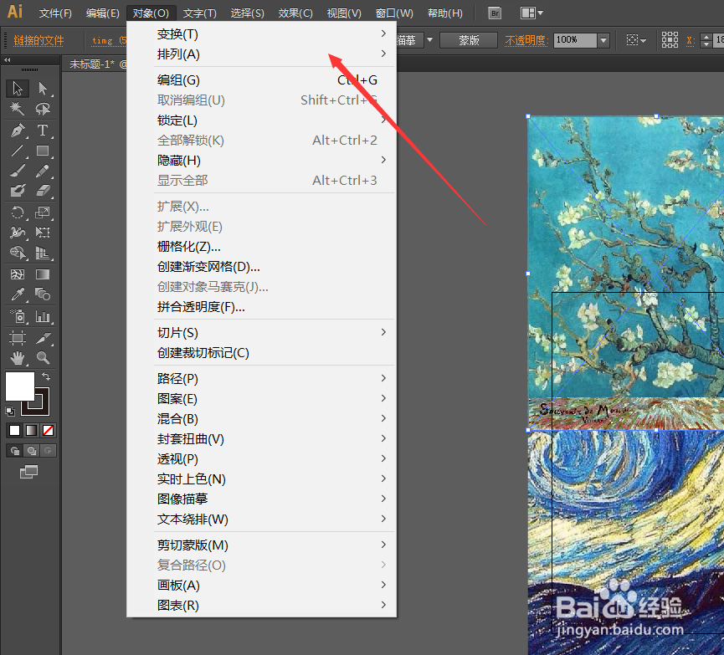The width and height of the screenshot is (724, 655).
Task: Select the Pencil tool
Action: pyautogui.click(x=43, y=171)
